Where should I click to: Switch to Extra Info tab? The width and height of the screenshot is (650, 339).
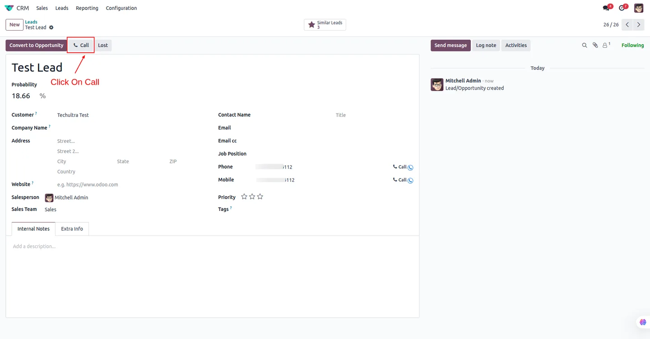[72, 229]
